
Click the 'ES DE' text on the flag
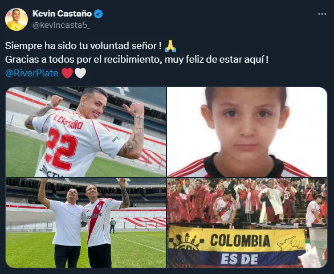(239, 259)
